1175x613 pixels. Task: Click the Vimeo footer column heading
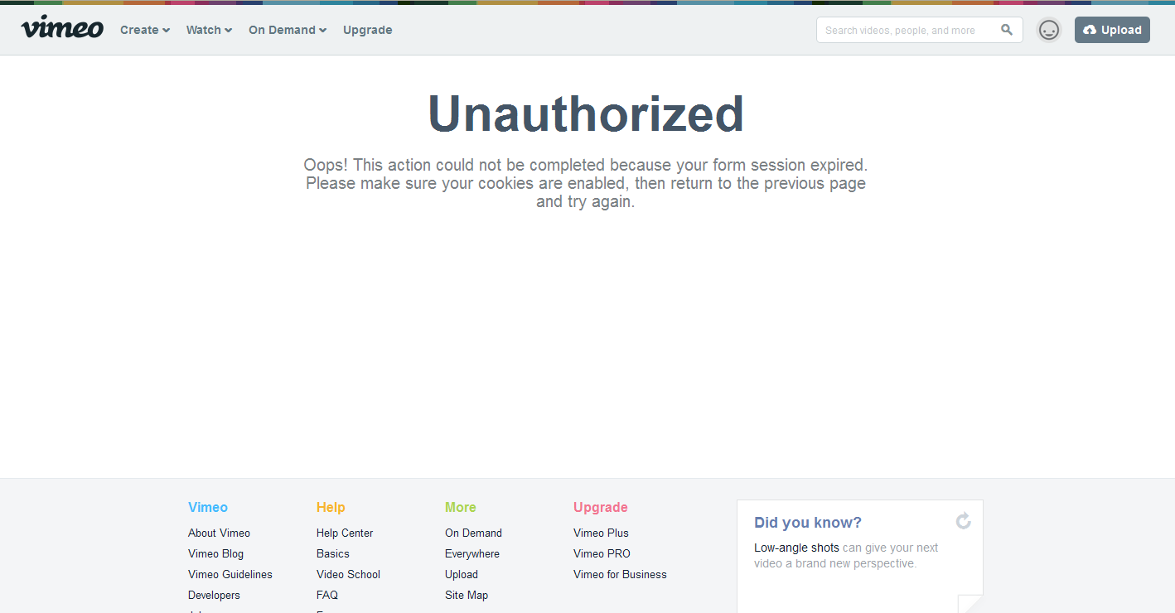[208, 507]
